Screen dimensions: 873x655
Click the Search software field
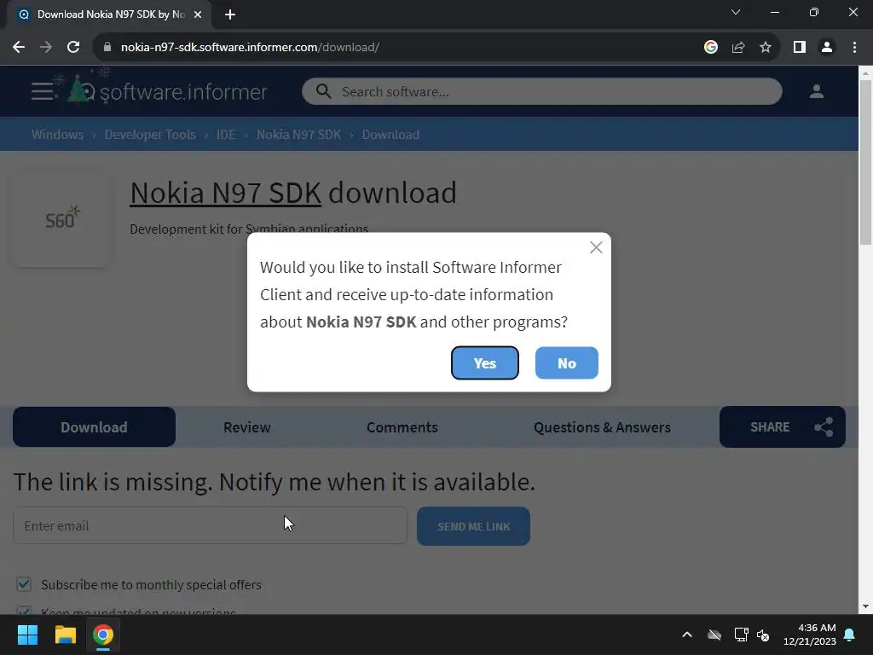[x=541, y=91]
